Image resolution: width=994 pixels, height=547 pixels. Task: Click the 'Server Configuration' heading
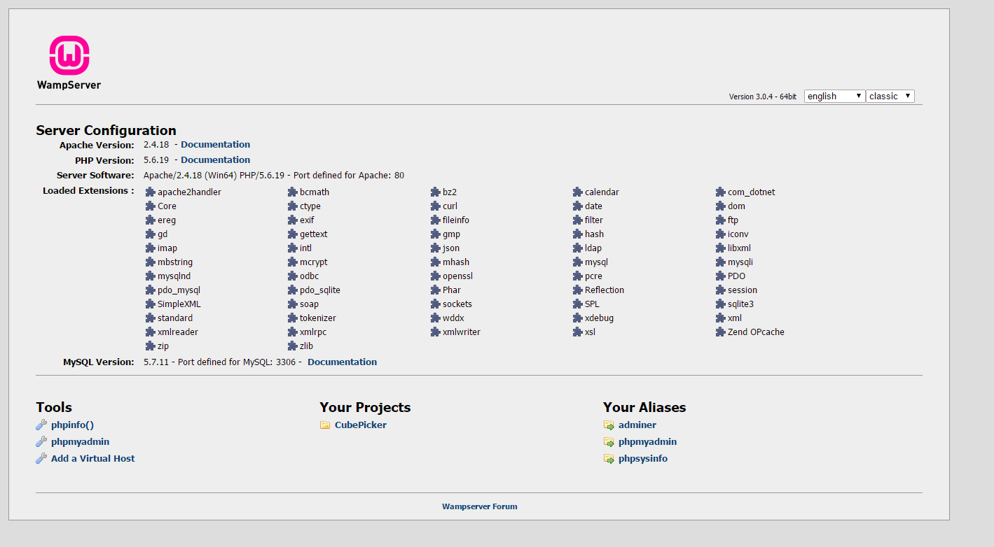tap(106, 130)
